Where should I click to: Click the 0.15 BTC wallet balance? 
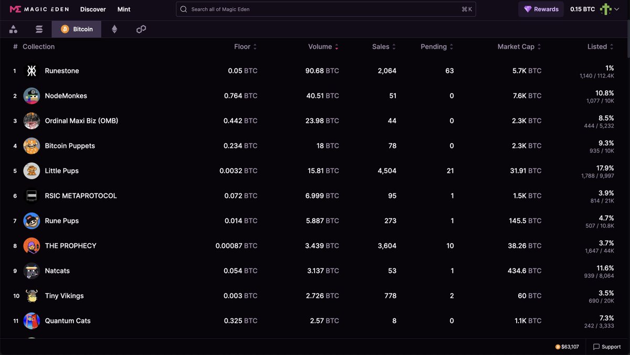pos(583,9)
